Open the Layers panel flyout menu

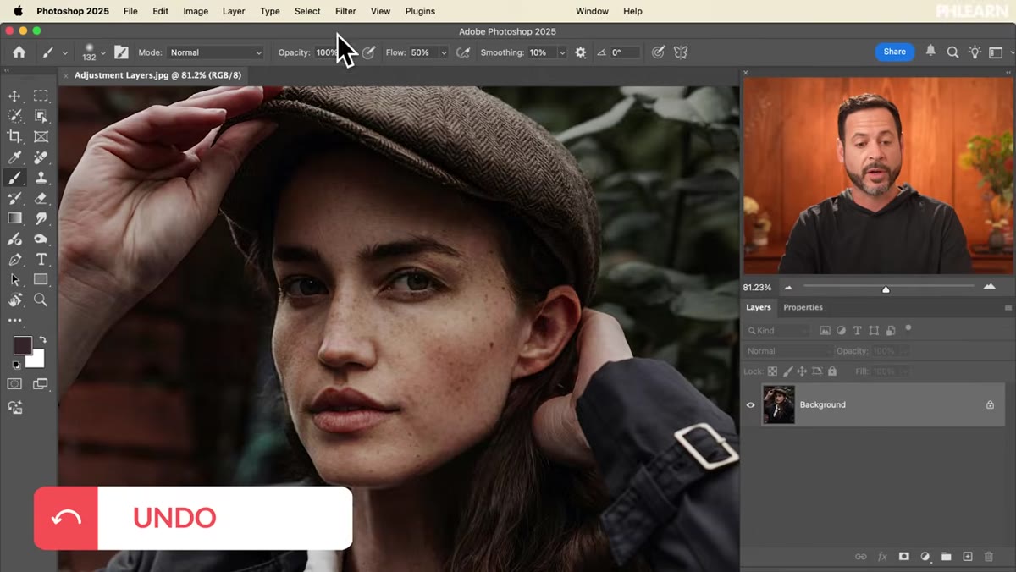1008,308
